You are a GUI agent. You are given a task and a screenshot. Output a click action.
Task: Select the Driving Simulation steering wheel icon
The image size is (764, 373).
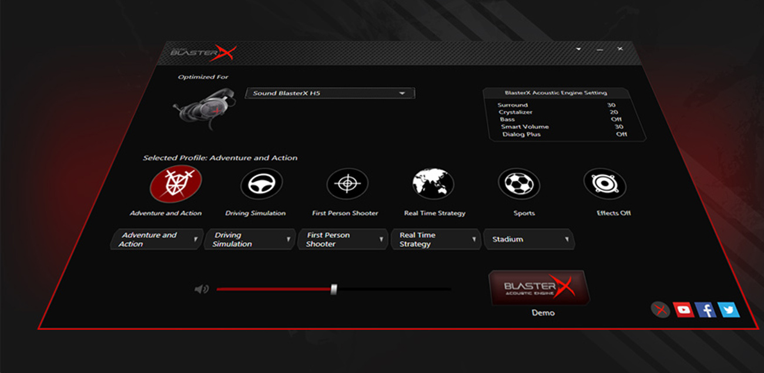pyautogui.click(x=261, y=184)
